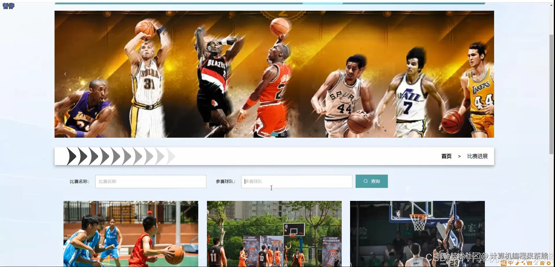The width and height of the screenshot is (555, 267).
Task: Click the magnifier icon in the 查询 button
Action: pyautogui.click(x=365, y=181)
